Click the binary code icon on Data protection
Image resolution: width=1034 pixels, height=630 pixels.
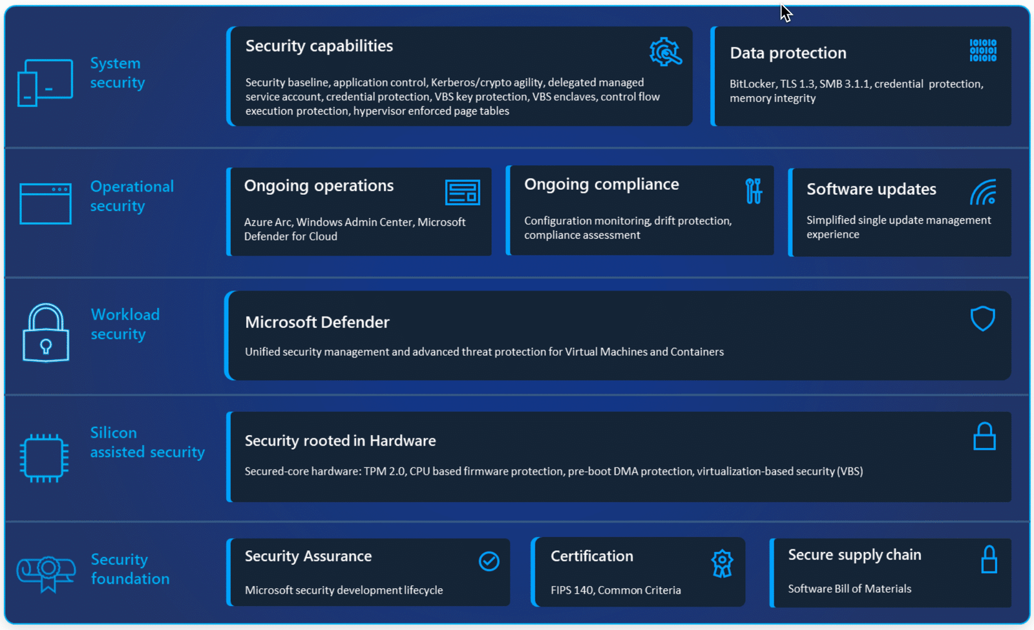pyautogui.click(x=982, y=50)
